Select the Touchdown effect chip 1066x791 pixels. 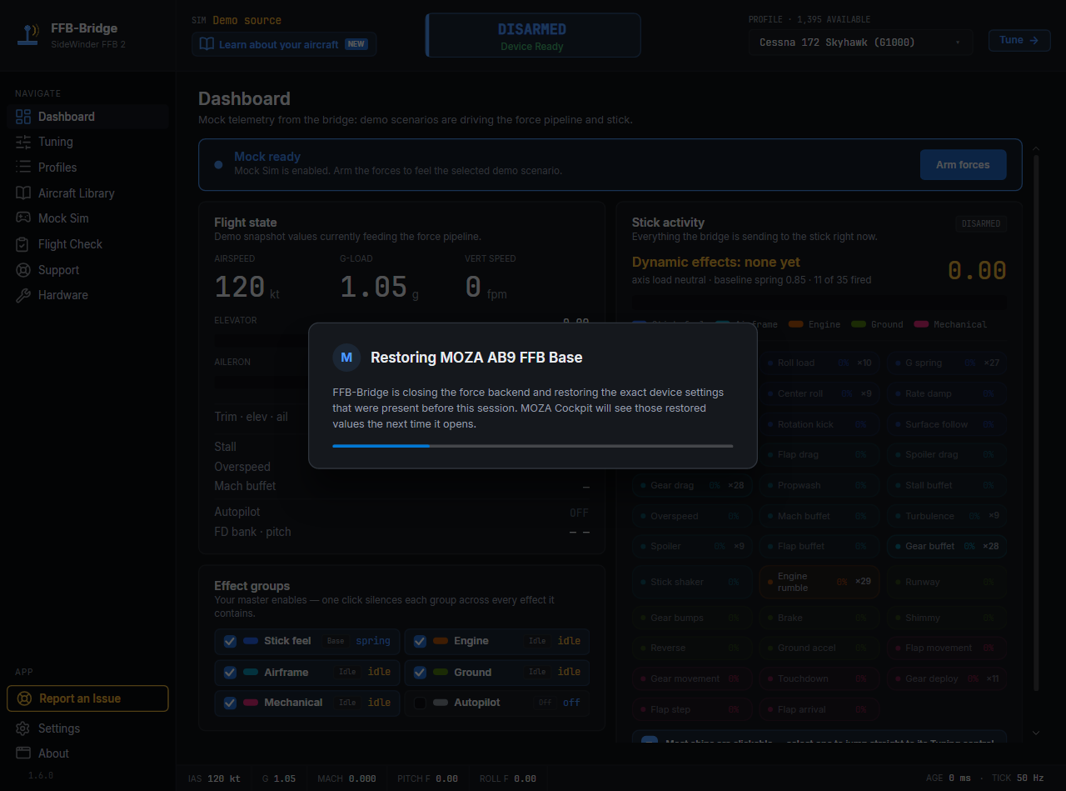click(819, 678)
